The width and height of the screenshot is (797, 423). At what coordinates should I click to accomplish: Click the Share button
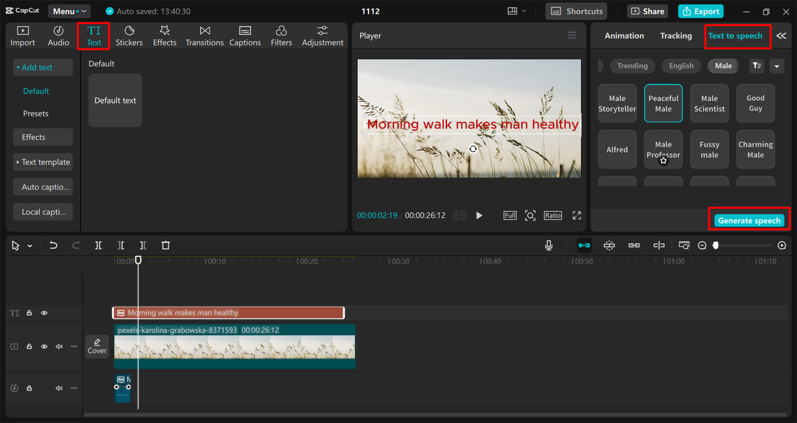pos(648,11)
